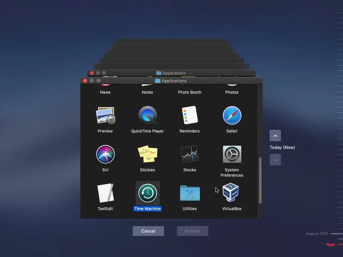
Task: Cancel the Time Machine restore session
Action: pos(148,231)
